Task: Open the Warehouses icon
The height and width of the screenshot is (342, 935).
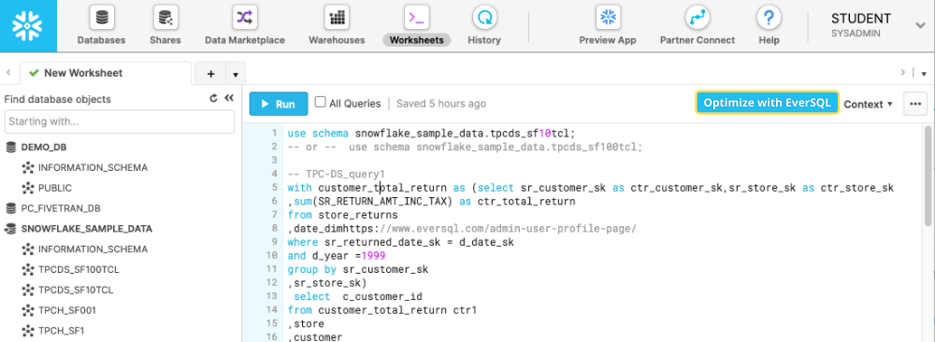Action: click(x=337, y=17)
